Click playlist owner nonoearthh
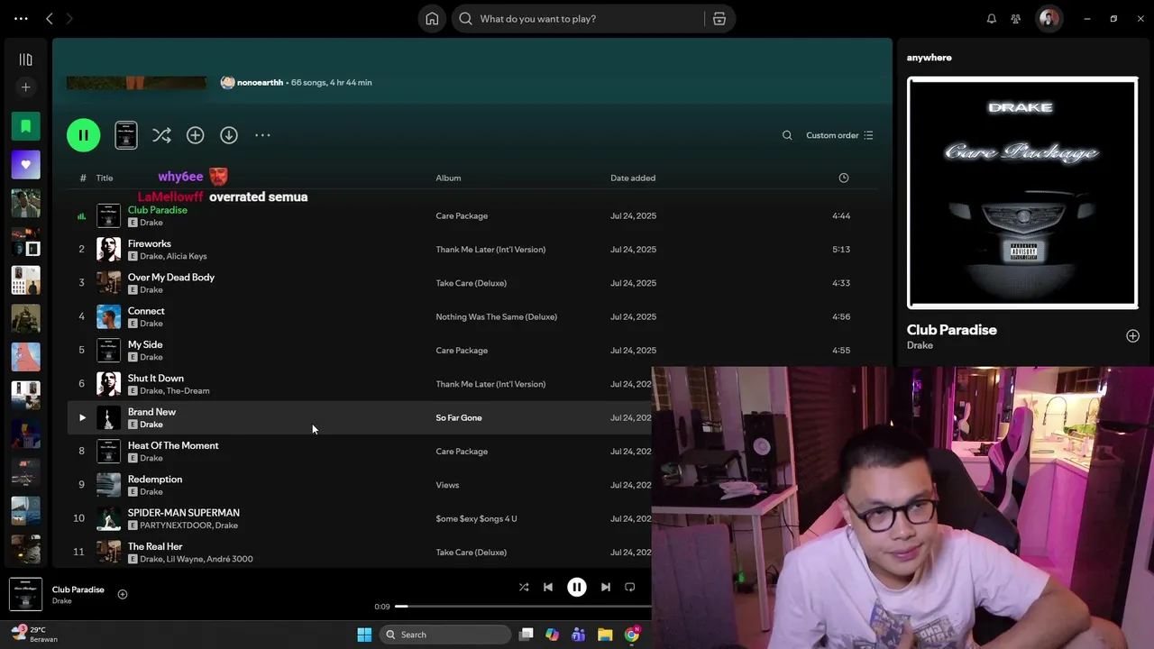The image size is (1154, 649). [260, 83]
